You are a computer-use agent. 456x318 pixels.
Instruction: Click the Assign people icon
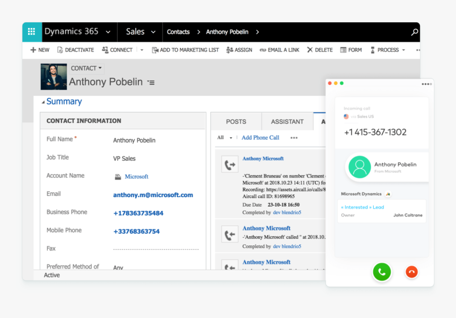[230, 50]
